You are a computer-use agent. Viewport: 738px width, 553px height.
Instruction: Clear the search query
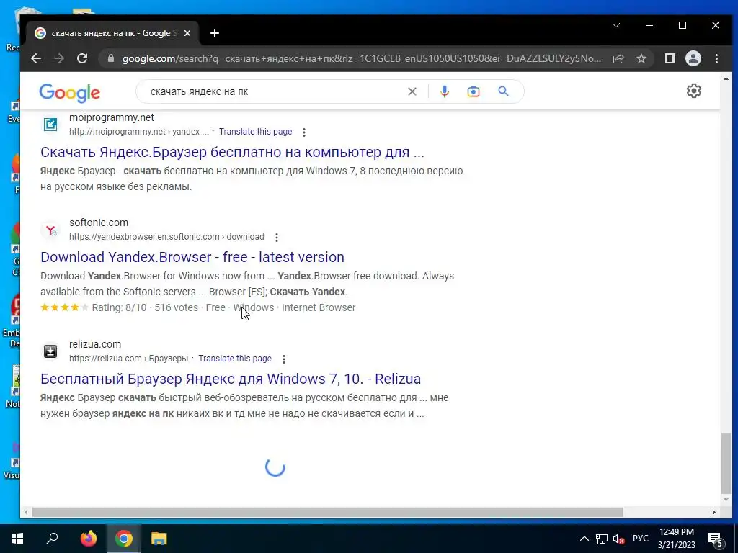click(412, 91)
